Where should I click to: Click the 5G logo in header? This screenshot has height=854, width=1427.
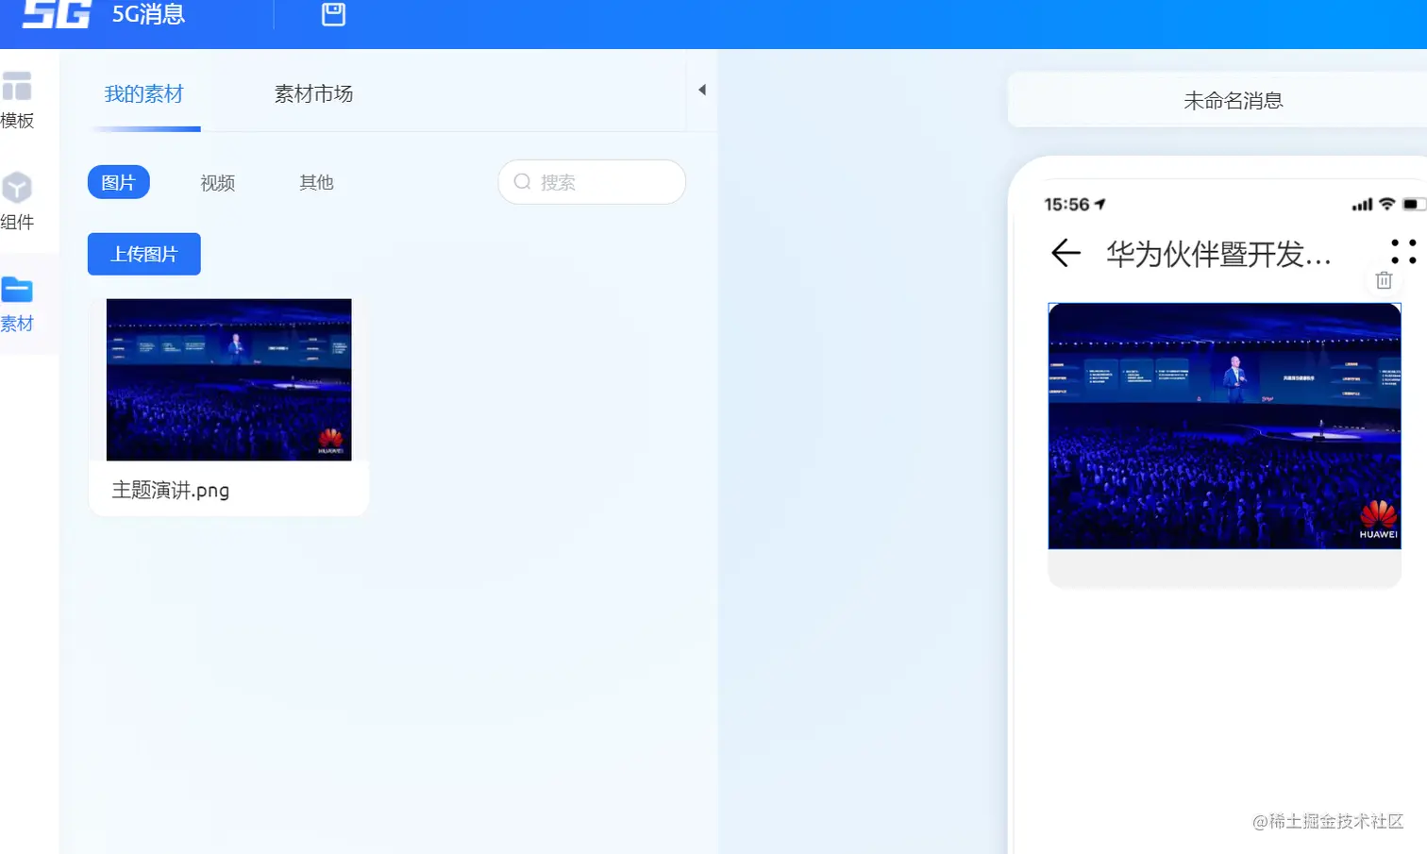[x=57, y=14]
